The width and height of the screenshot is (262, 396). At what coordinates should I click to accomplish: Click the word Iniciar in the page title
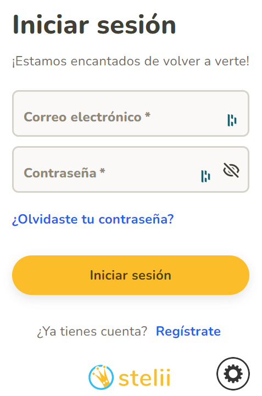tap(51, 25)
